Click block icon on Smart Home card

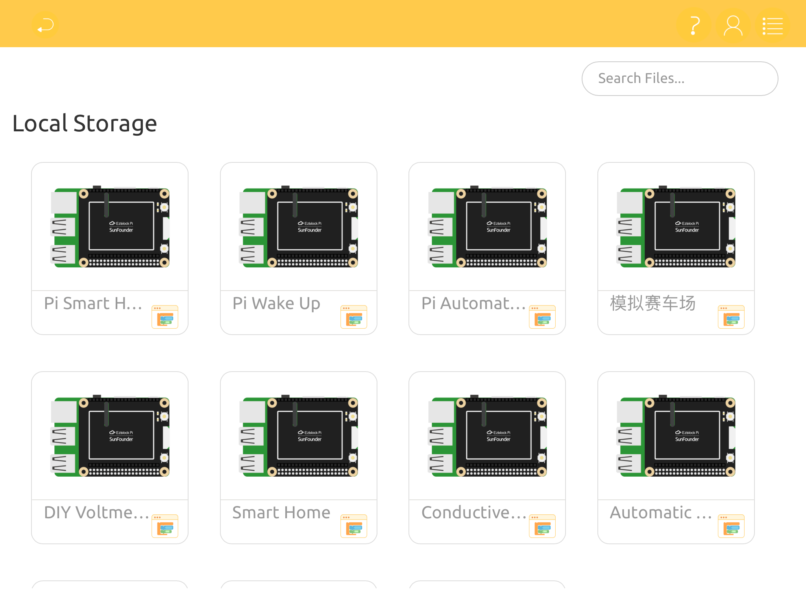(354, 526)
